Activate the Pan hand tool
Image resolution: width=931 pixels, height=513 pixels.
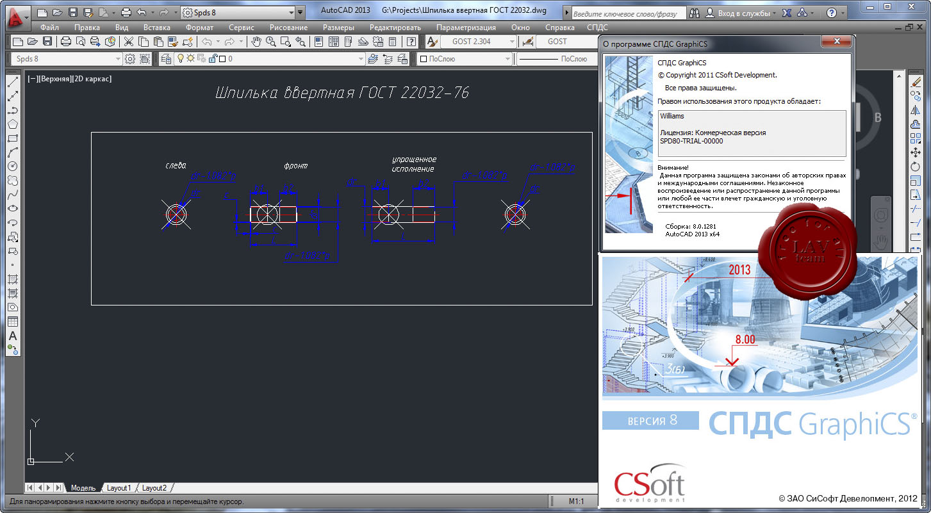256,42
